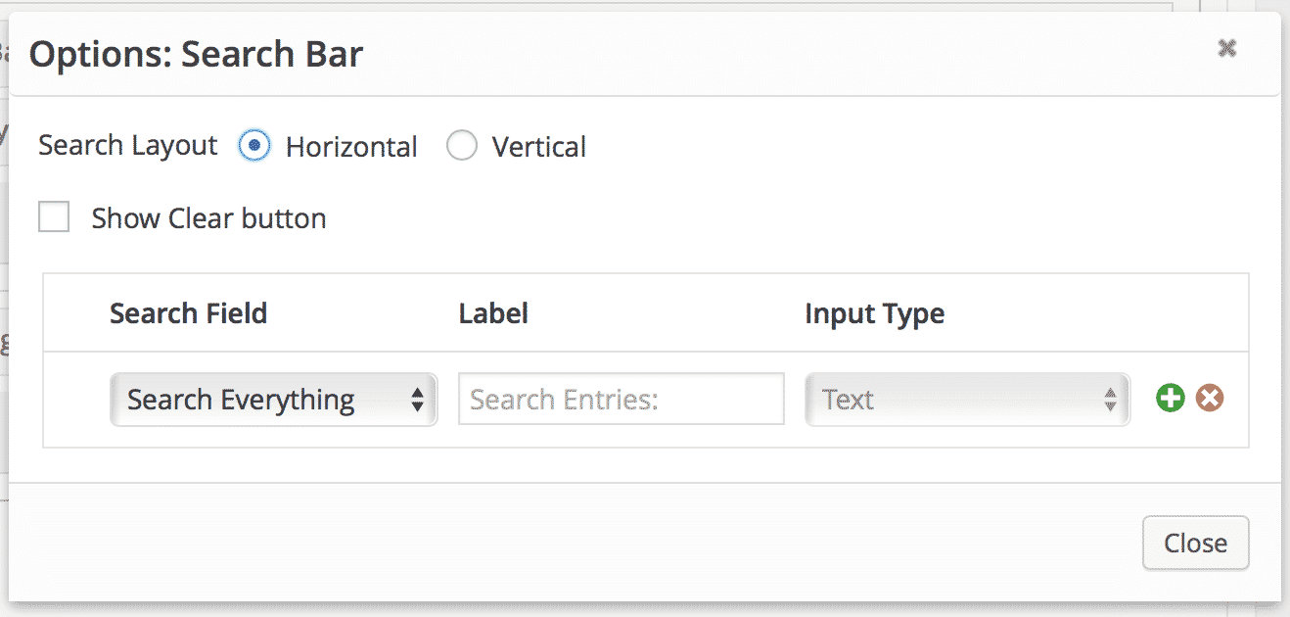
Task: Dismiss the dialog with the X icon
Action: pos(1226,48)
